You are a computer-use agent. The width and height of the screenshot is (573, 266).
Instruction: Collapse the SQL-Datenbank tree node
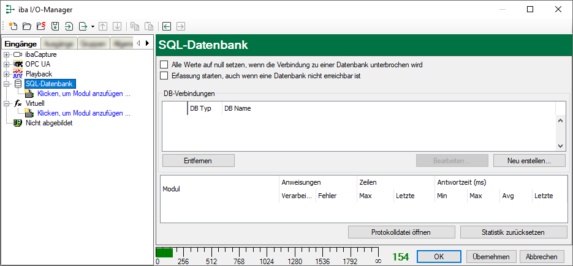coord(6,84)
